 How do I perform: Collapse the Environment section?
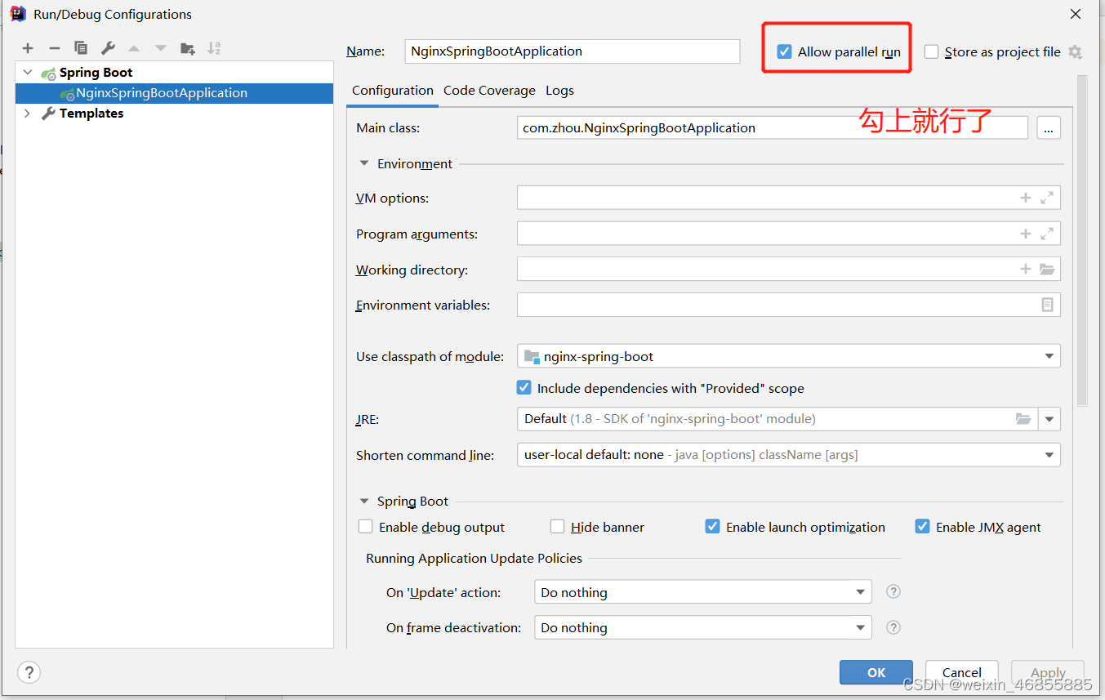pos(364,163)
